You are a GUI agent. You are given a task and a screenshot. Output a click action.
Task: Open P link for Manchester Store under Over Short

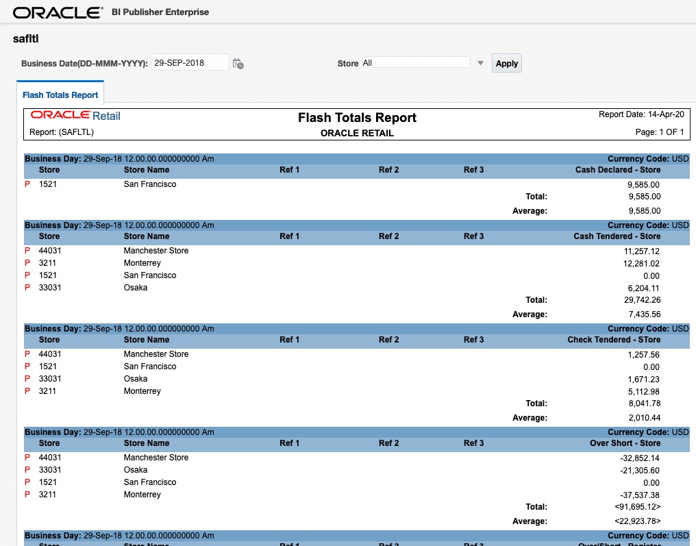[x=27, y=458]
